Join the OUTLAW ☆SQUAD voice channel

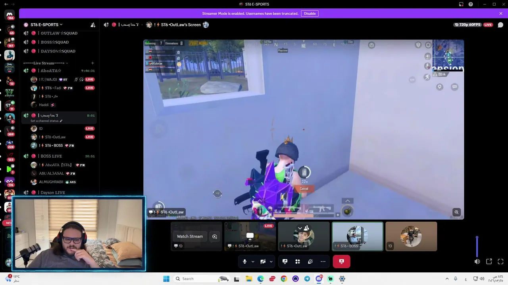(x=60, y=33)
